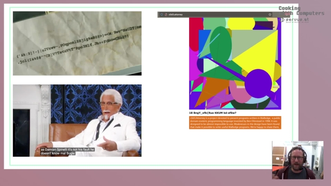Image resolution: width=331 pixels, height=186 pixels.
Task: Click the Cooking with Computers title
Action: 302,11
